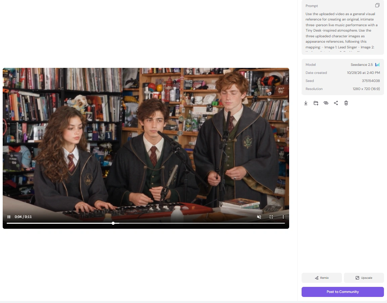Screen dimensions: 387x303
Task: Click the Upscale button
Action: pos(364,278)
